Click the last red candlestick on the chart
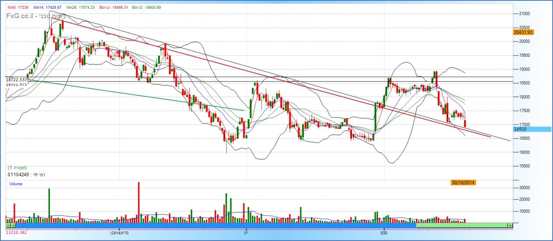The height and width of the screenshot is (241, 553). (x=465, y=124)
